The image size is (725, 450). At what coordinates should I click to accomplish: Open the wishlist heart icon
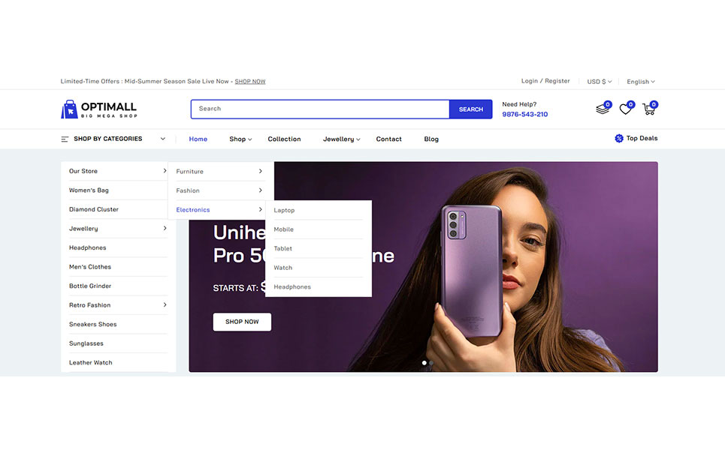tap(626, 109)
